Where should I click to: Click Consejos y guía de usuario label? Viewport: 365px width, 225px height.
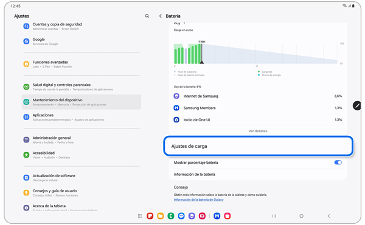click(55, 190)
